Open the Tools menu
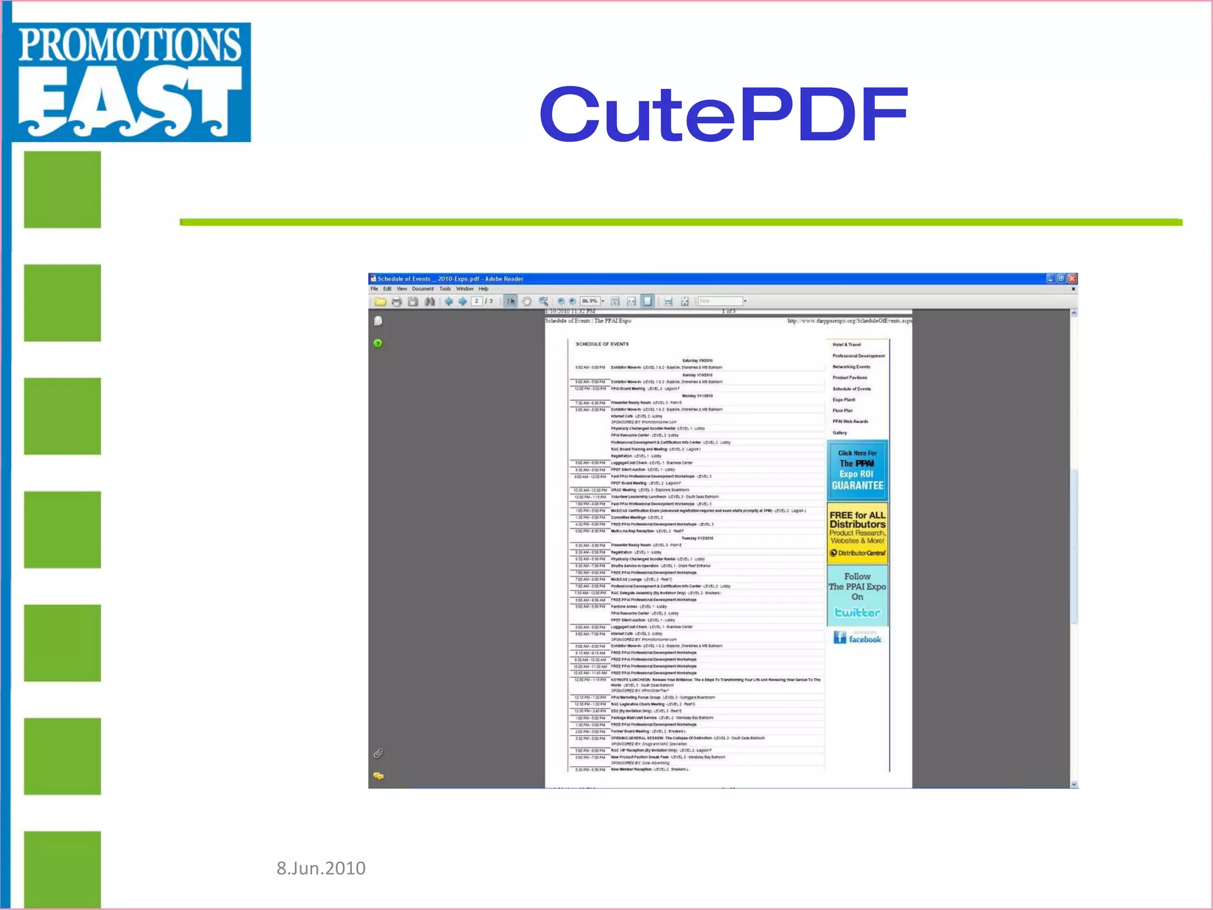1213x910 pixels. [445, 289]
